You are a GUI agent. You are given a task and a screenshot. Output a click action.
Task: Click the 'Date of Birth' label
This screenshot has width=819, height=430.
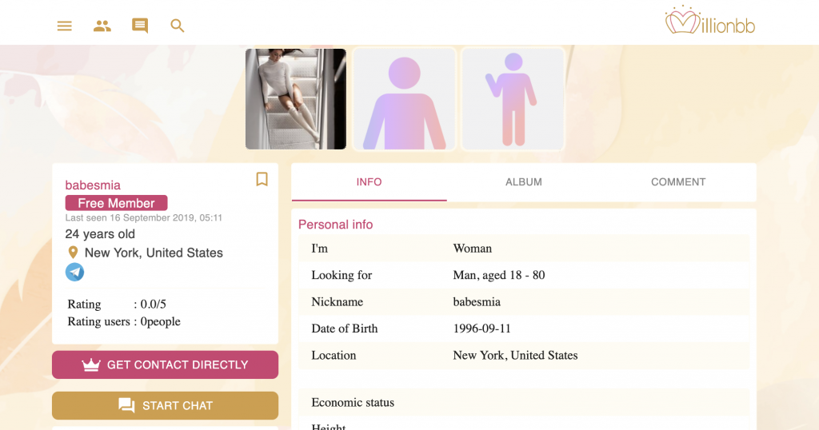pyautogui.click(x=344, y=328)
